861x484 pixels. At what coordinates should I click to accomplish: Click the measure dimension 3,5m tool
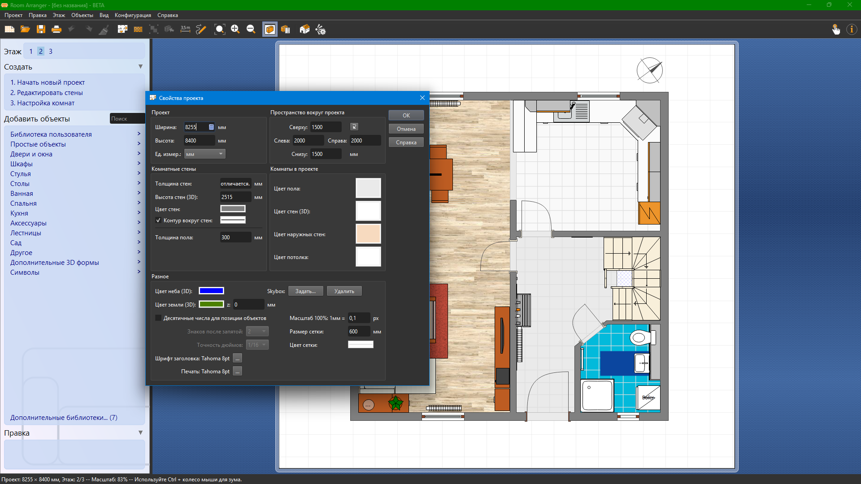click(185, 30)
